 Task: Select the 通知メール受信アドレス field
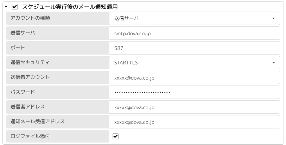point(195,122)
